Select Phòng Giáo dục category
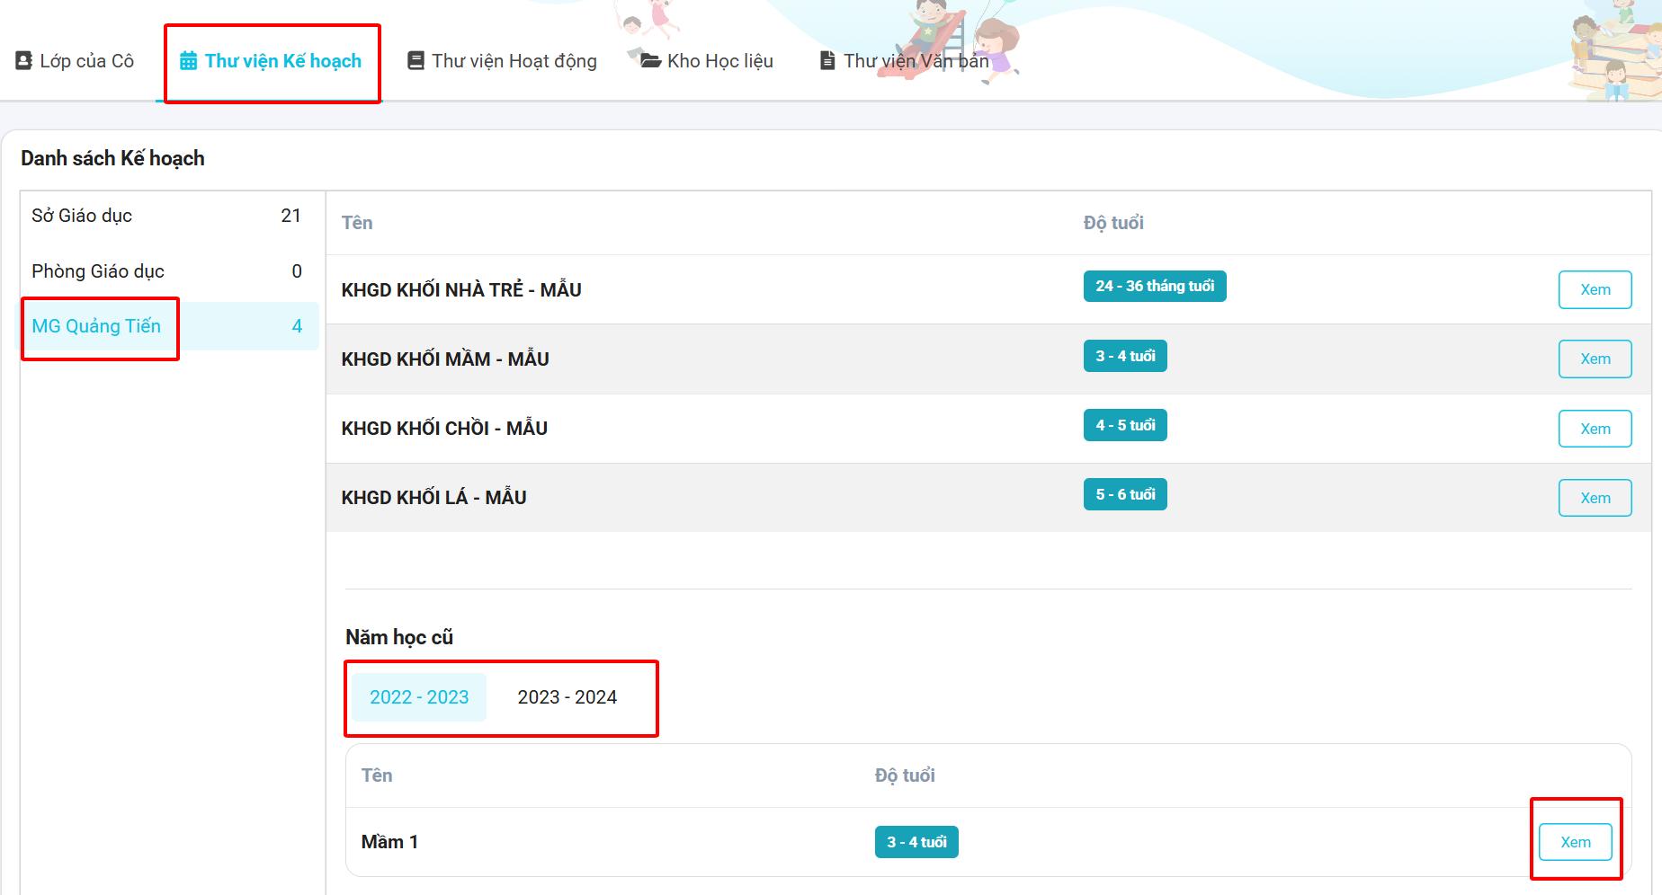The width and height of the screenshot is (1662, 895). pyautogui.click(x=98, y=271)
